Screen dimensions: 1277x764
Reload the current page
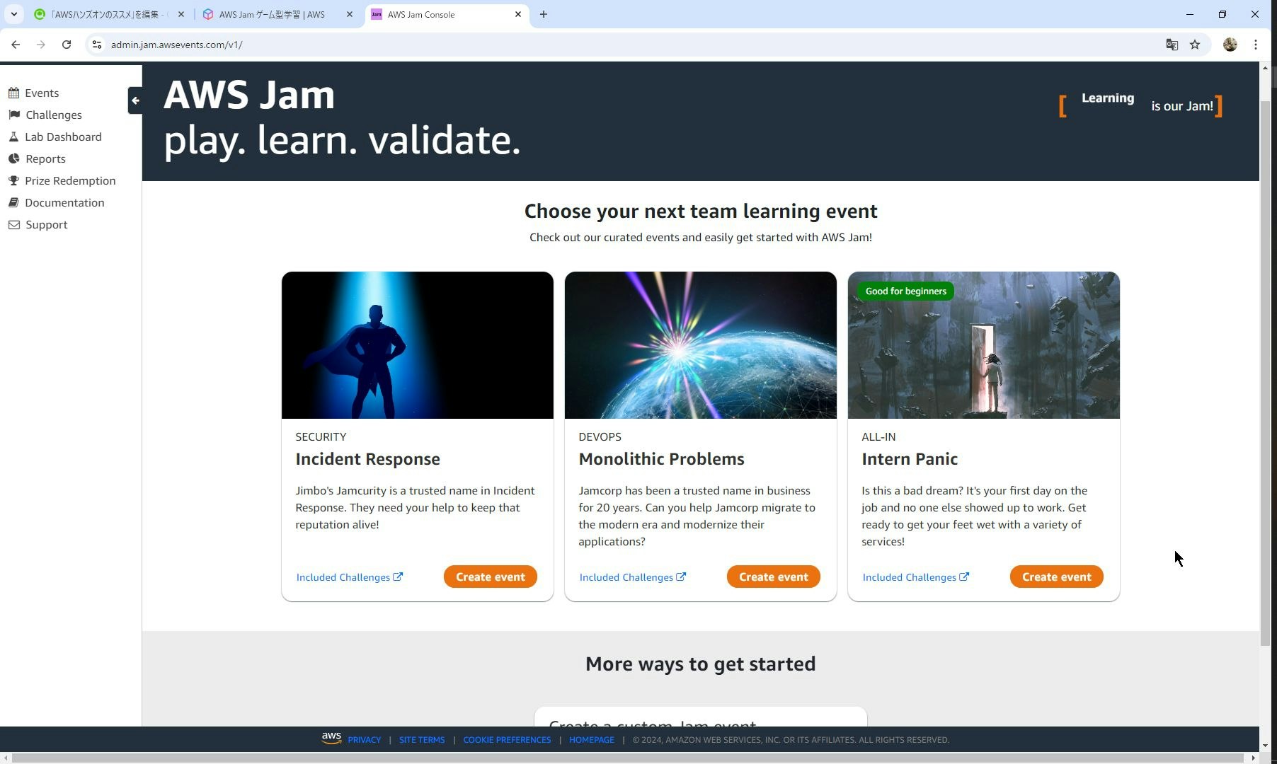click(x=67, y=45)
